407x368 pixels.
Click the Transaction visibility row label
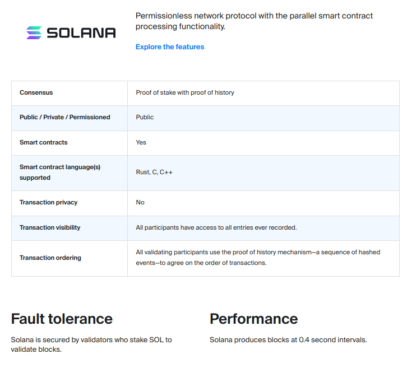click(50, 227)
